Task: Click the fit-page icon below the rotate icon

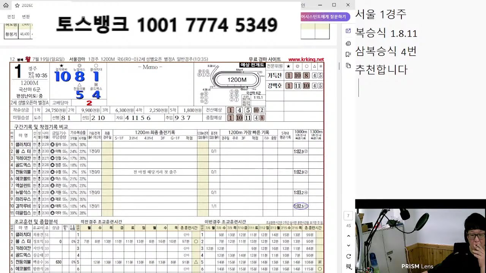Action: tap(349, 267)
